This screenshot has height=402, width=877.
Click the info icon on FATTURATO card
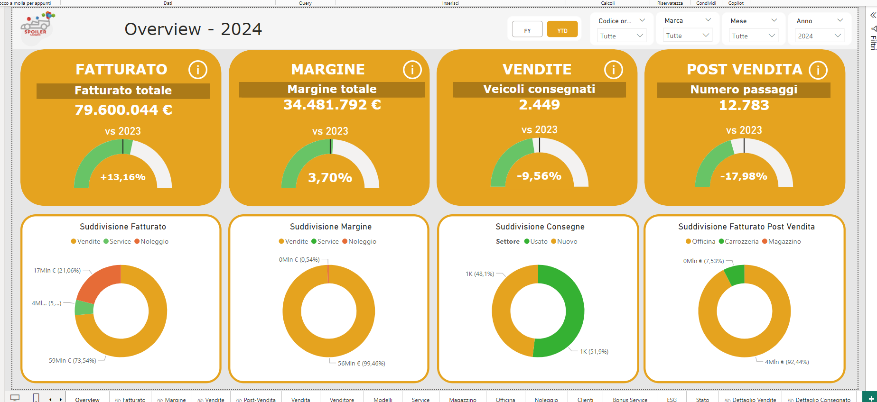click(198, 70)
